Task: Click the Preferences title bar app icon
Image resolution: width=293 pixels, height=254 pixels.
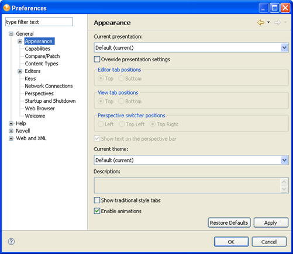Action: point(6,8)
